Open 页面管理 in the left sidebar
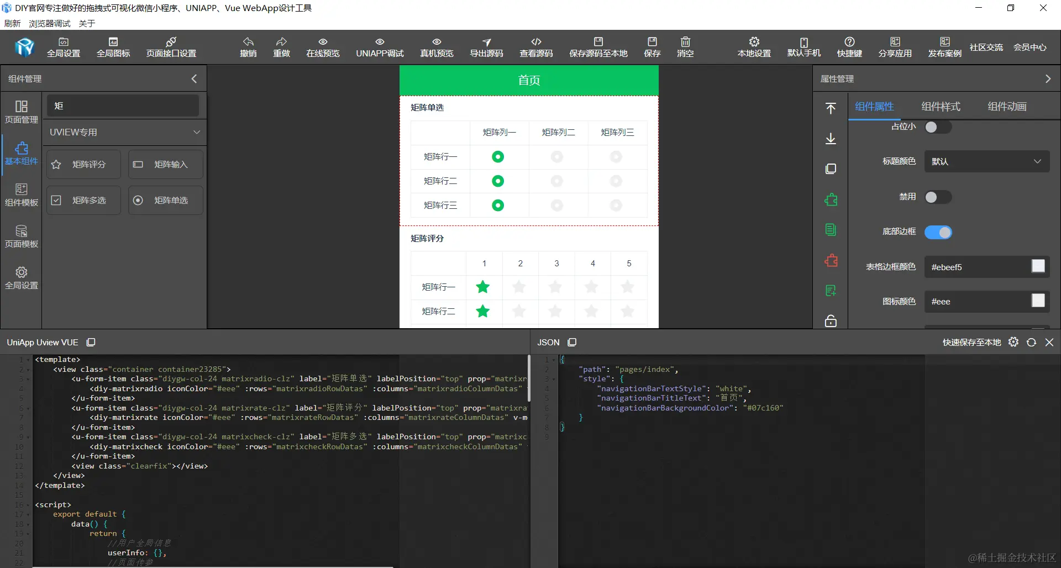 [22, 112]
